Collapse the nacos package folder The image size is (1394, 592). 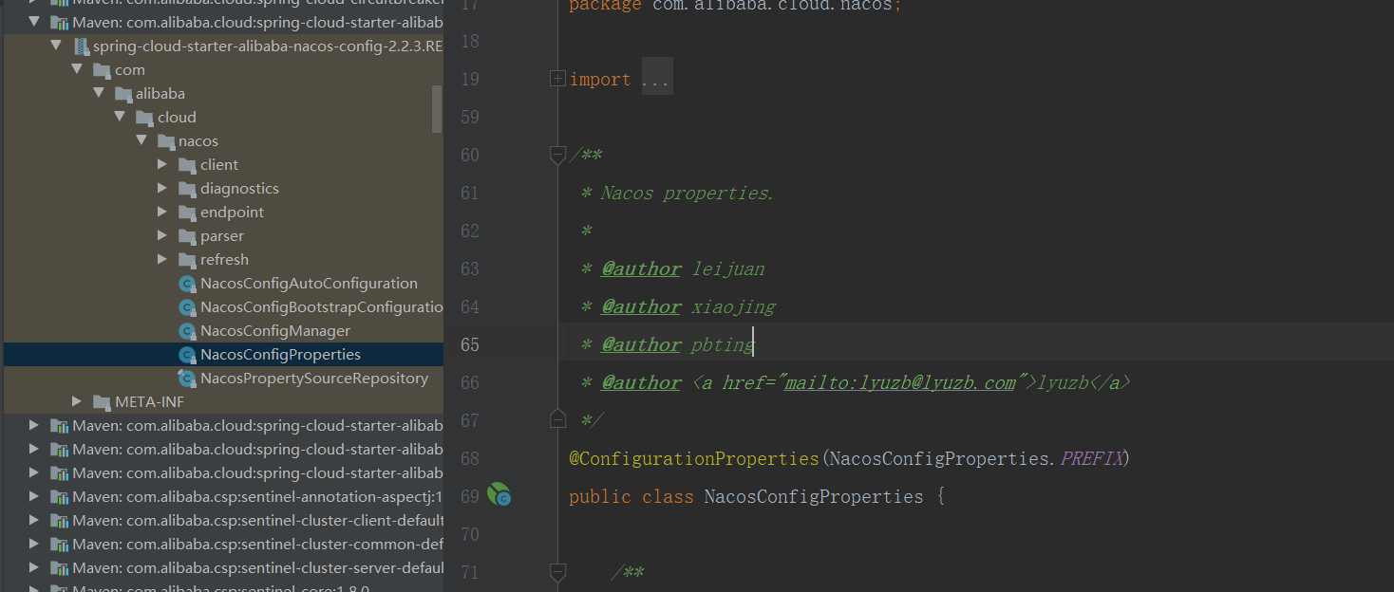[141, 141]
